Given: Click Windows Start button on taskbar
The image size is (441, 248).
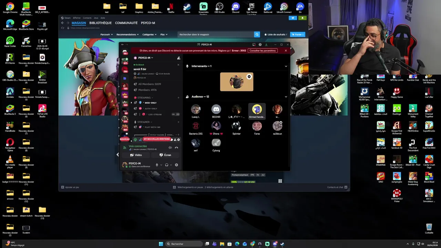Looking at the screenshot, I should 161,244.
